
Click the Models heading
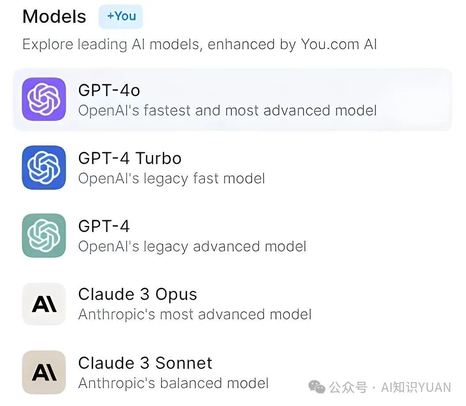pos(54,17)
